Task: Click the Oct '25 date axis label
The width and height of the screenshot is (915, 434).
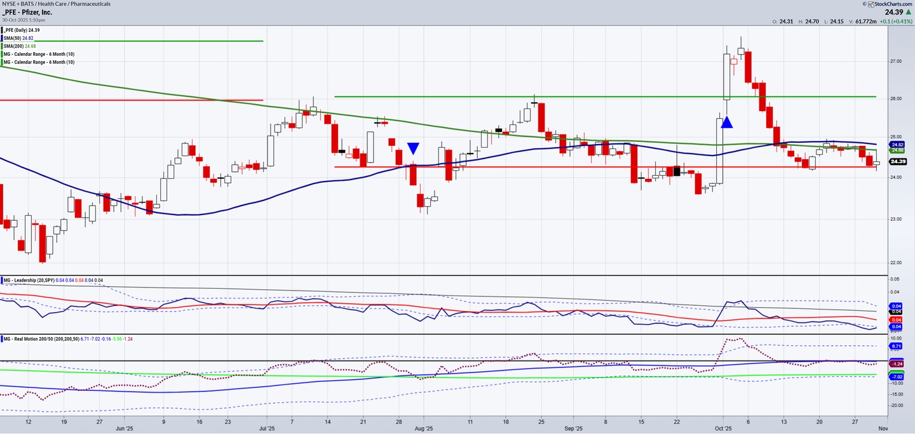Action: point(724,428)
